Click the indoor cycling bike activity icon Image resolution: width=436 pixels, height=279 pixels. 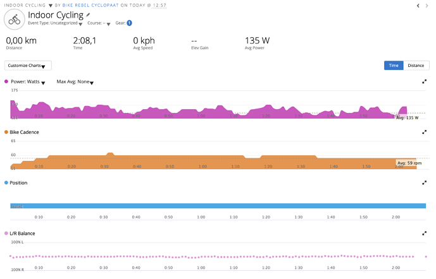click(x=14, y=20)
